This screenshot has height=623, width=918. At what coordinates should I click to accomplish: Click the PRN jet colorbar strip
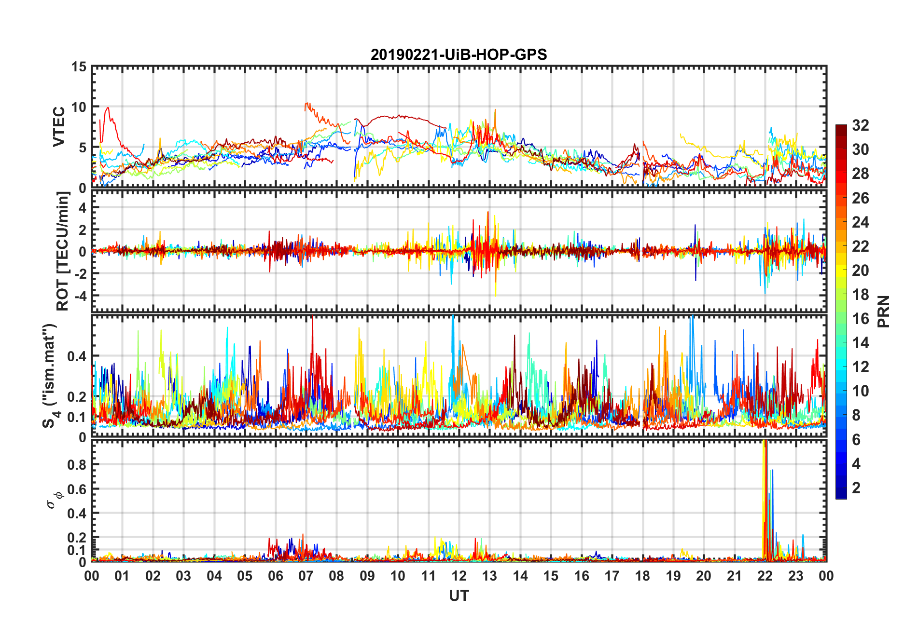841,311
